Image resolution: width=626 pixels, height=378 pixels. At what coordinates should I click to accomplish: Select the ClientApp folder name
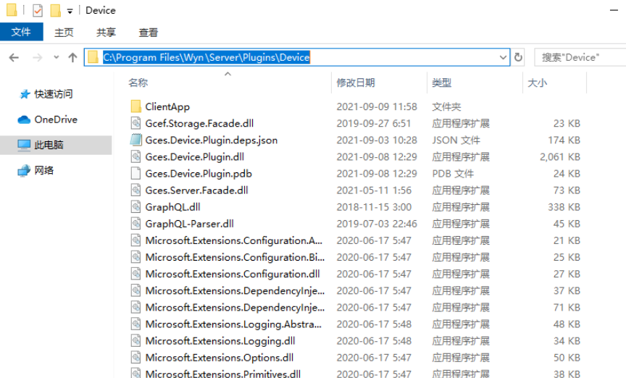click(x=167, y=106)
